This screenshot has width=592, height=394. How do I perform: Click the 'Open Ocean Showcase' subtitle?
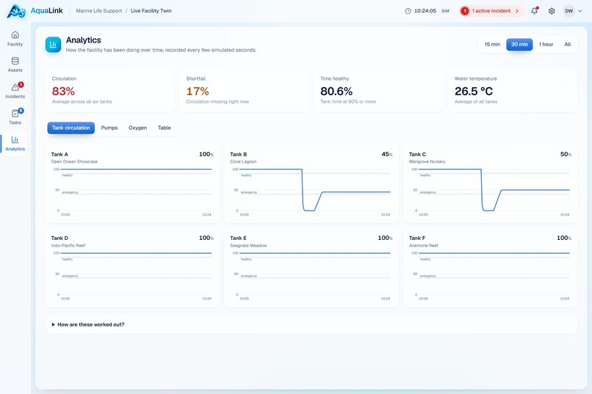[x=74, y=161]
